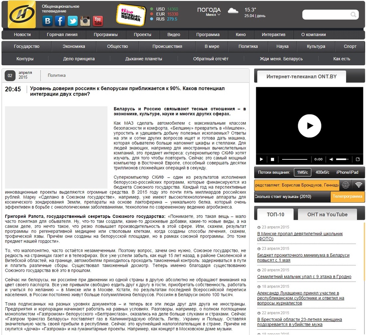Viewport: 366px width, 335px height.
Task: Select the 1Мб/с stream quality
Action: (302, 172)
